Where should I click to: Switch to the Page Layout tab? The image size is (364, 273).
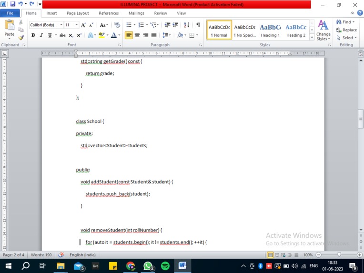(78, 13)
